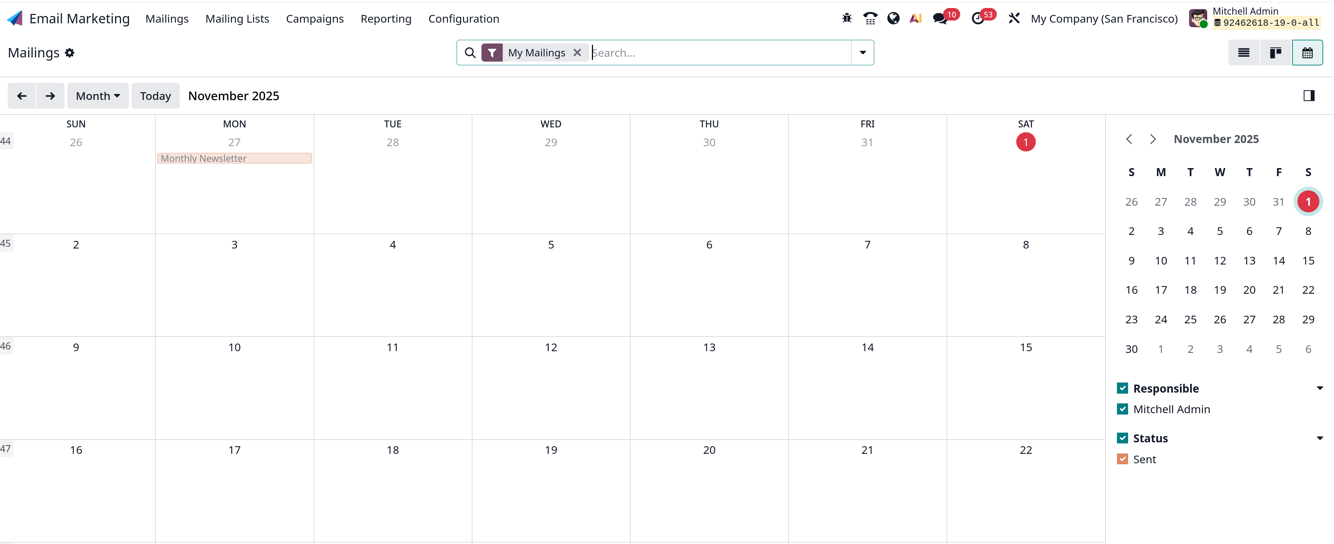Collapse the Status section caret

pyautogui.click(x=1319, y=439)
